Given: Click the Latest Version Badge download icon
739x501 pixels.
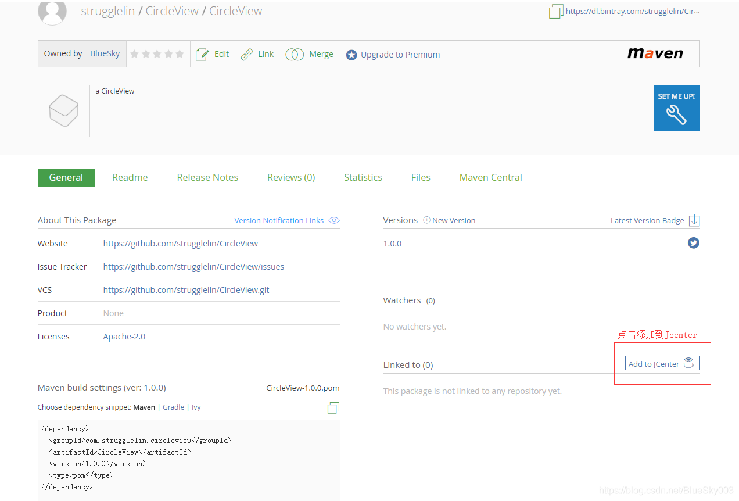Looking at the screenshot, I should click(694, 220).
